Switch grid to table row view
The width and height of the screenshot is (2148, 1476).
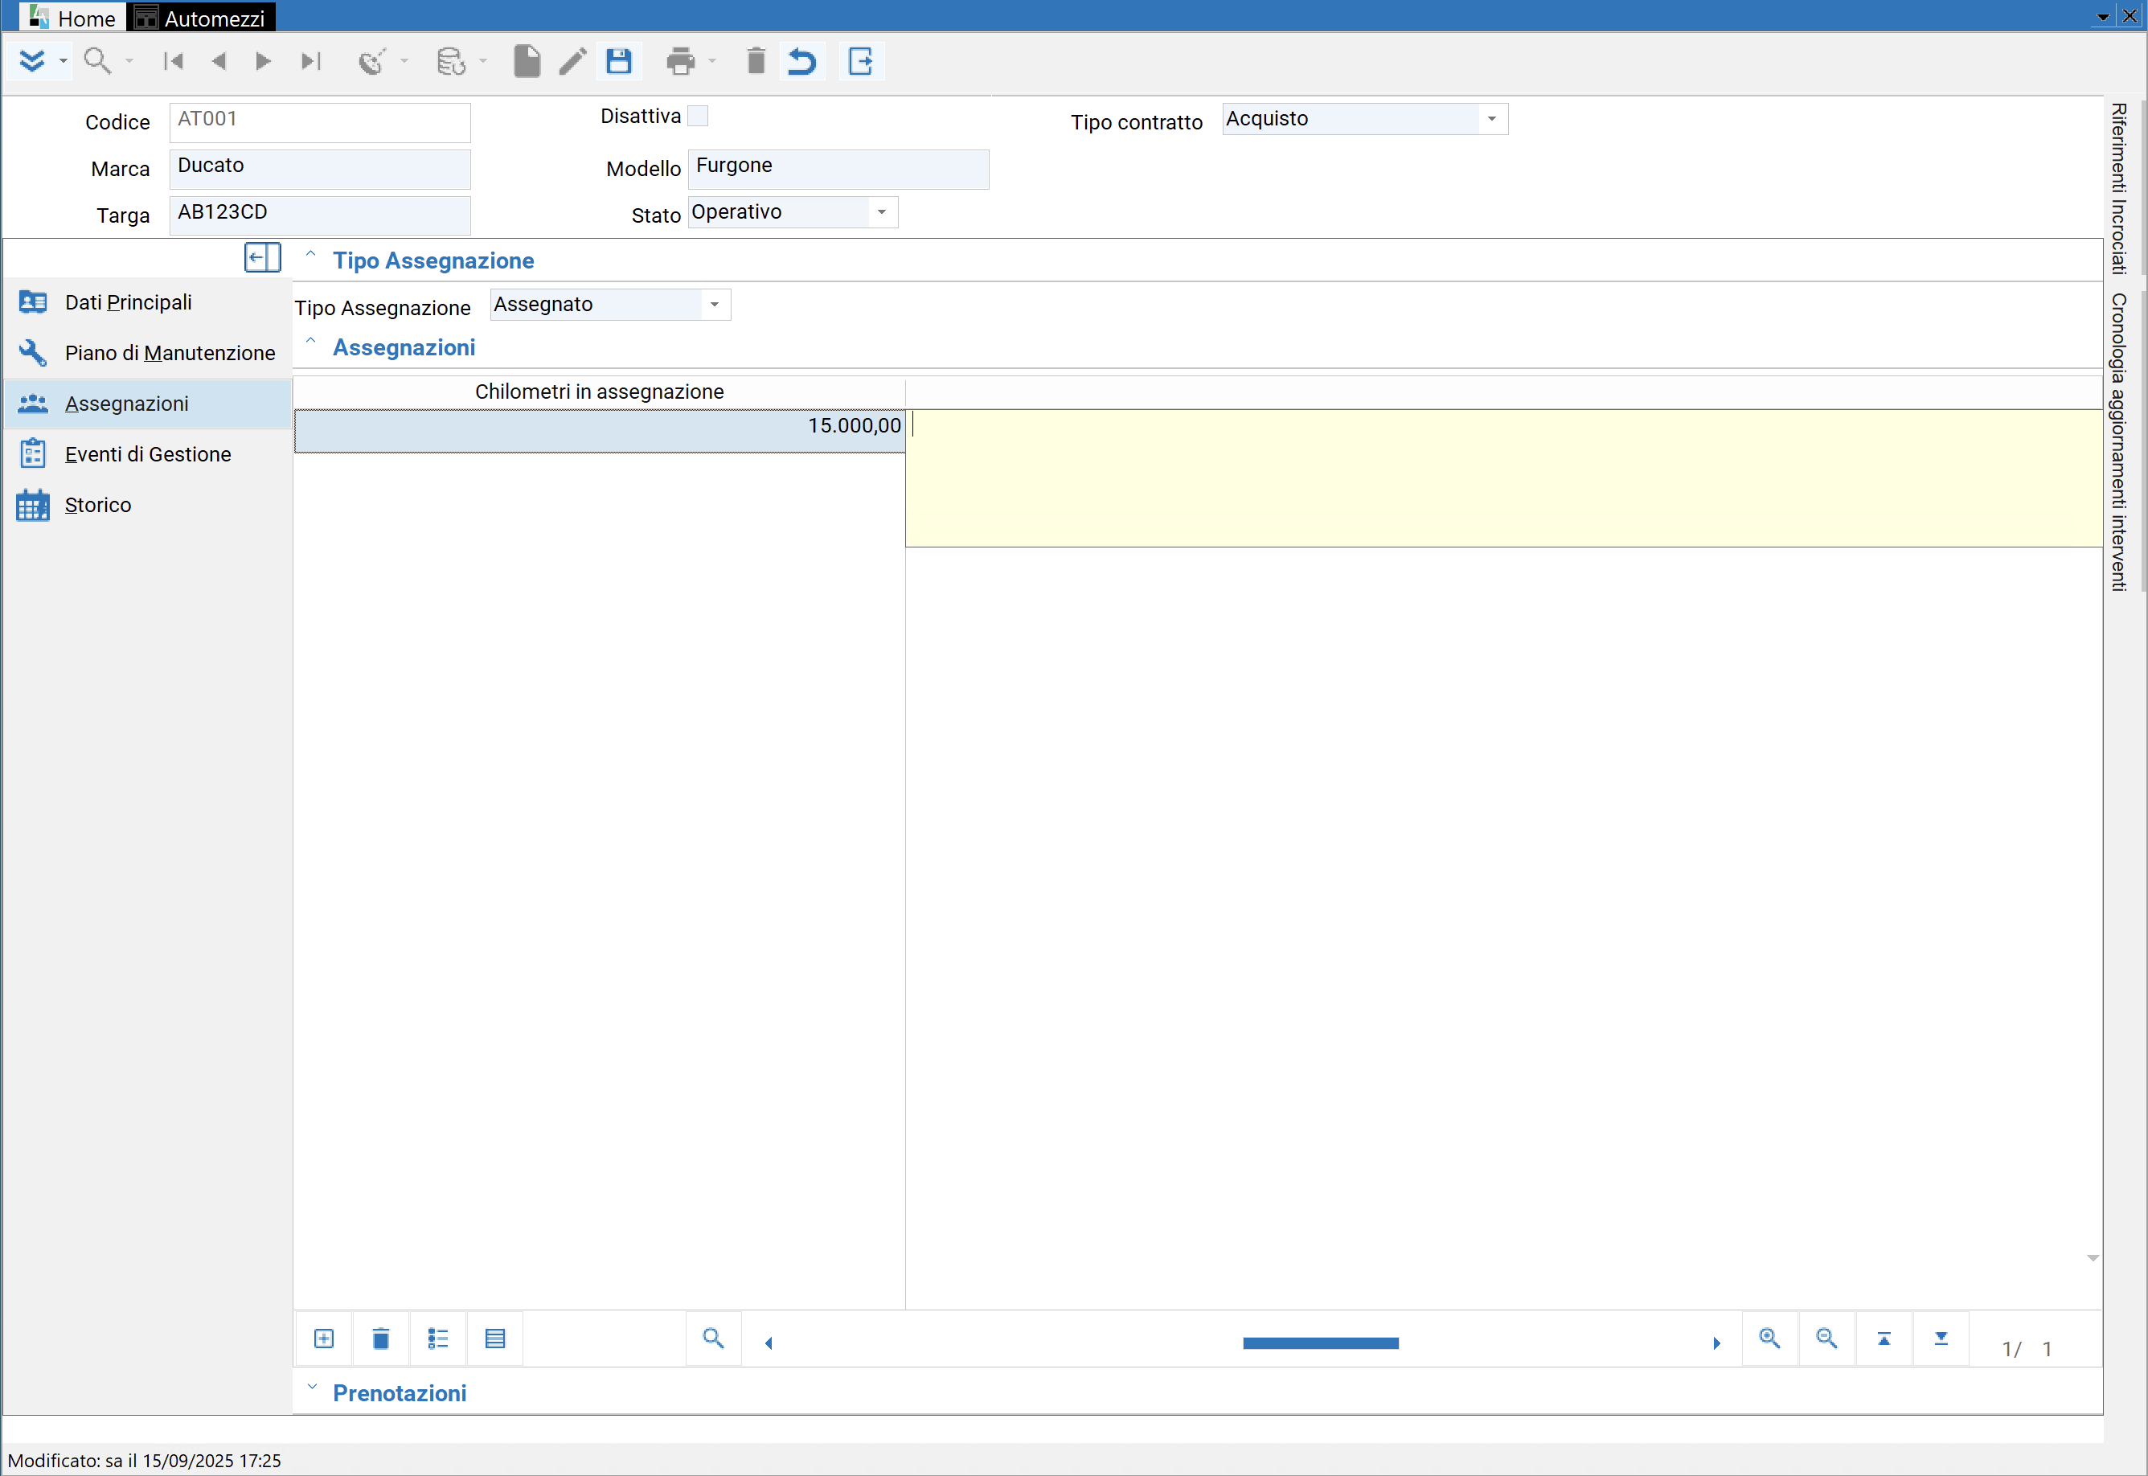[x=494, y=1339]
